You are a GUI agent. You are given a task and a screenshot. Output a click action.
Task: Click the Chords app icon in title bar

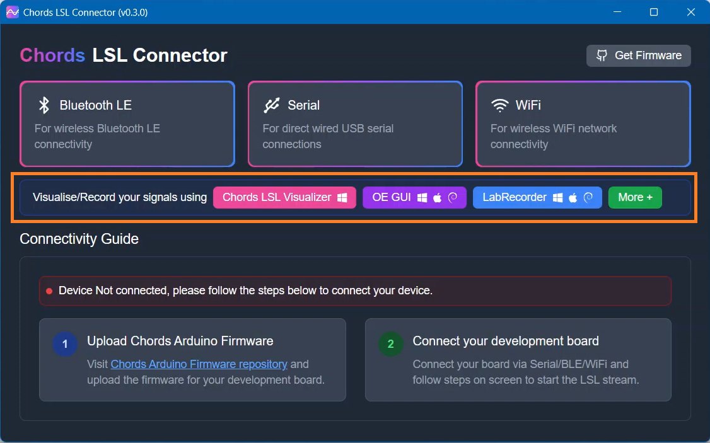pyautogui.click(x=12, y=12)
